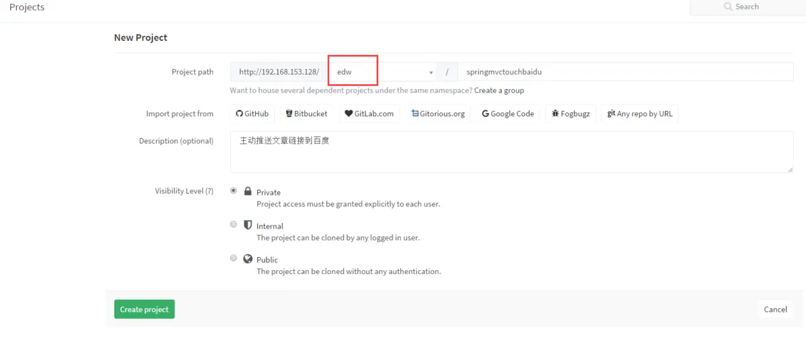Click the Description (optional) label

[x=176, y=141]
